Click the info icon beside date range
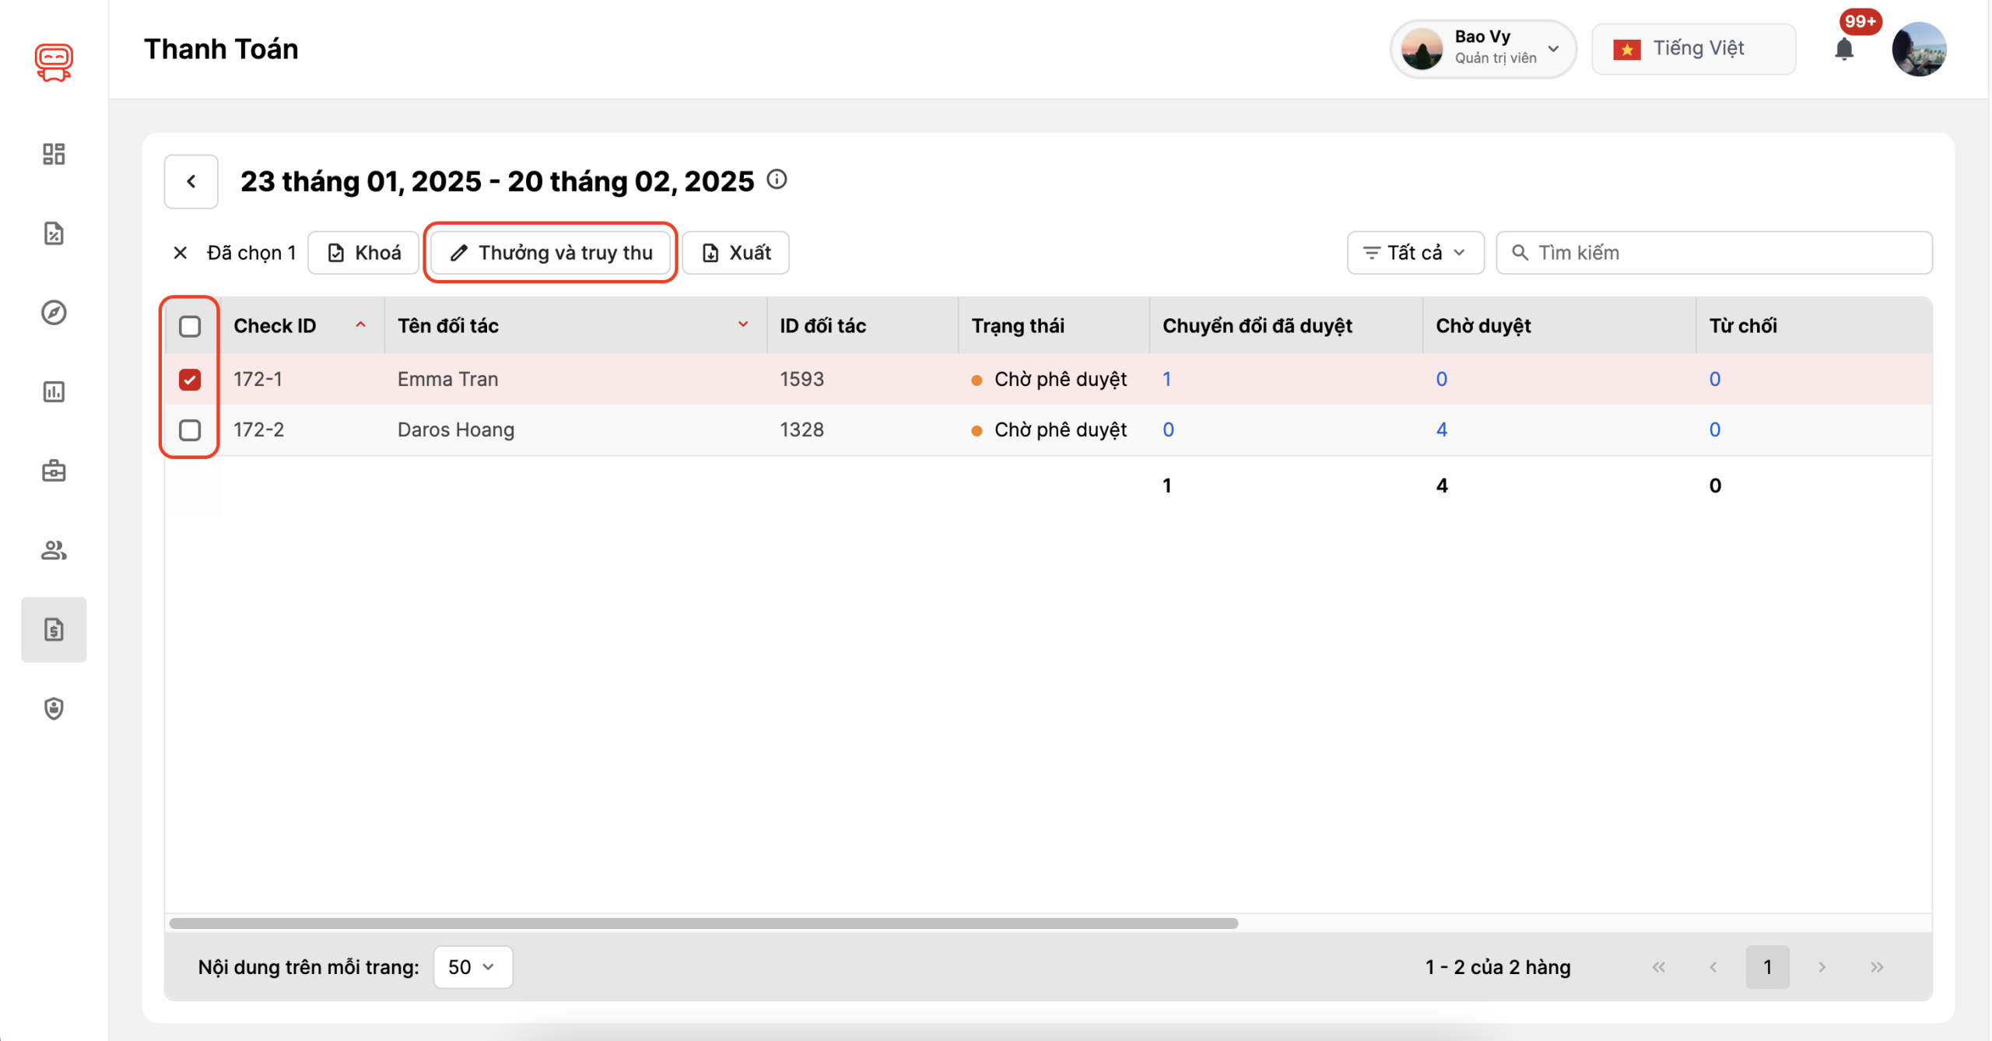The height and width of the screenshot is (1041, 1992). click(x=777, y=180)
